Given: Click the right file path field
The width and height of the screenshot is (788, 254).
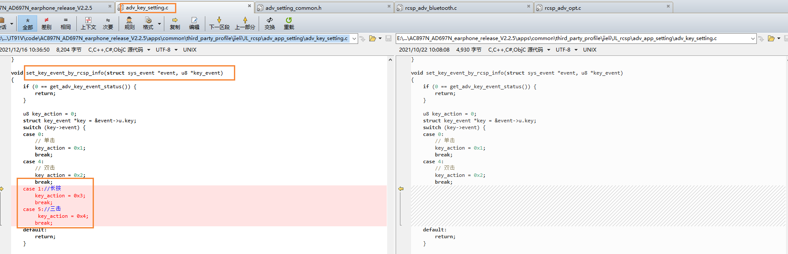Looking at the screenshot, I should (573, 38).
